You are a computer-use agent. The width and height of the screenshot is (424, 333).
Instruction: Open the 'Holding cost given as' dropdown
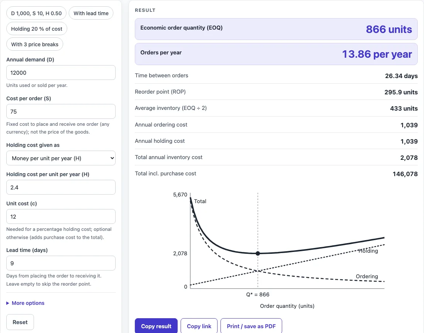click(x=61, y=158)
